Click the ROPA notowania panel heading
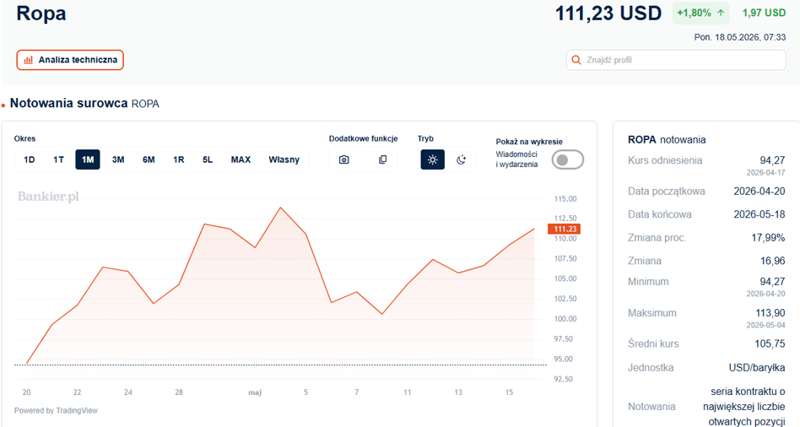 667,140
